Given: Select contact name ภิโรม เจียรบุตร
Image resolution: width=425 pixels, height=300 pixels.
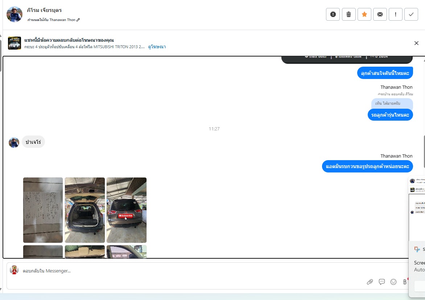Looking at the screenshot, I should 44,10.
